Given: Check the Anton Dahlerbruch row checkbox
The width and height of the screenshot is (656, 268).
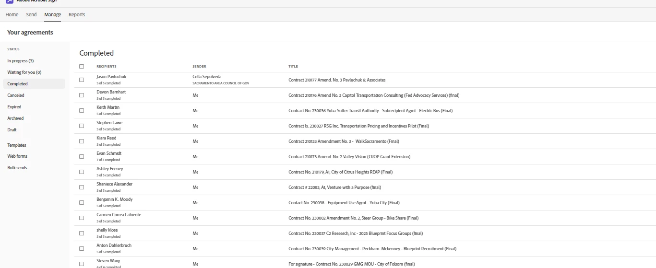Looking at the screenshot, I should [82, 249].
